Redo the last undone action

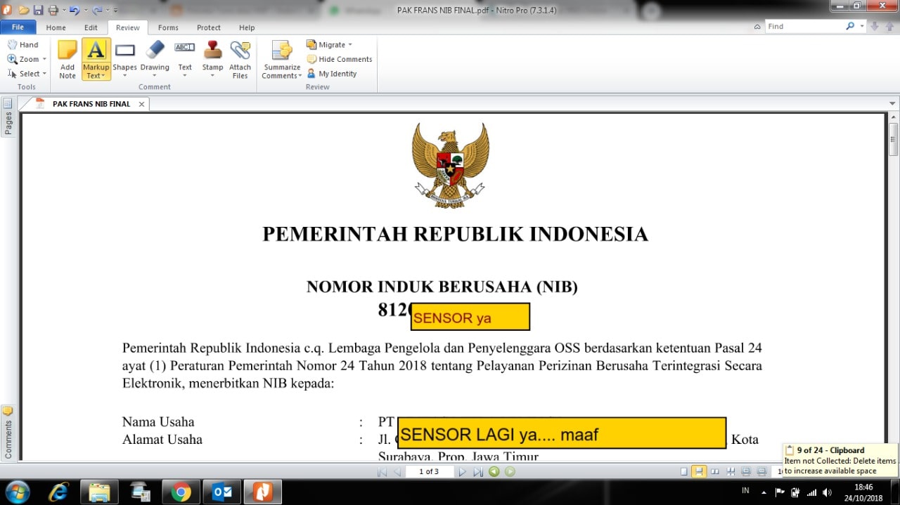tap(97, 11)
